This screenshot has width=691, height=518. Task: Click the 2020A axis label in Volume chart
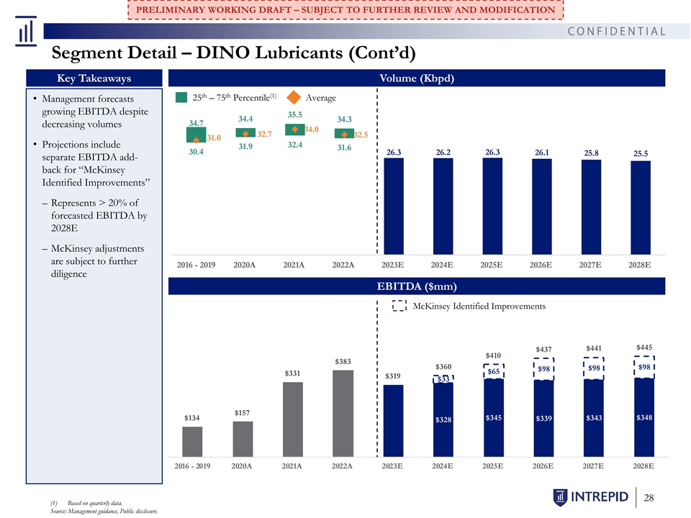(245, 265)
